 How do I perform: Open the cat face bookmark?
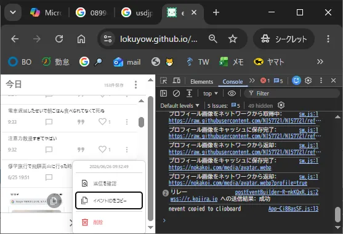click(x=169, y=62)
